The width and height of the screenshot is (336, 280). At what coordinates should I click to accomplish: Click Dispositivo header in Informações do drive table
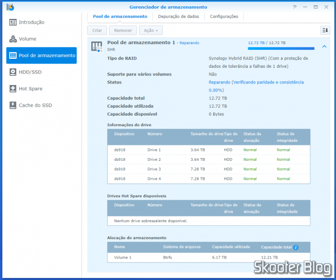[x=124, y=134]
